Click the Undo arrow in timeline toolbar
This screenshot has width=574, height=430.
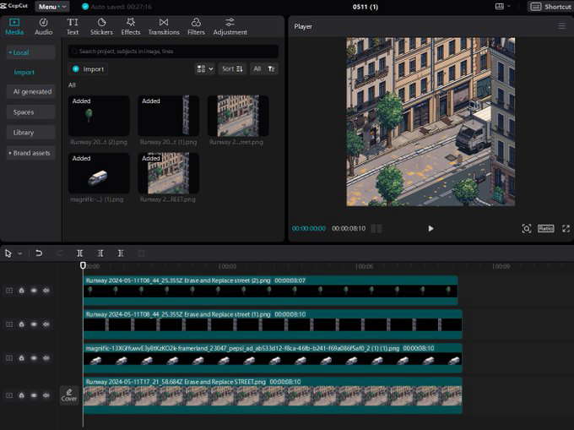click(39, 253)
